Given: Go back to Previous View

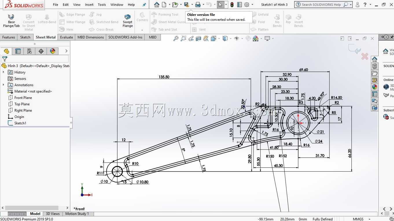Looking at the screenshot, I should click(191, 38).
